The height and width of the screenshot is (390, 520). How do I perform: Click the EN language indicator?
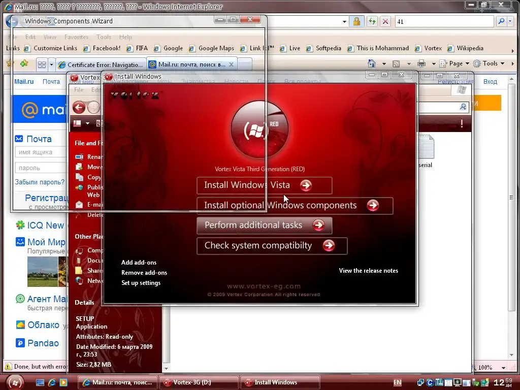397,382
